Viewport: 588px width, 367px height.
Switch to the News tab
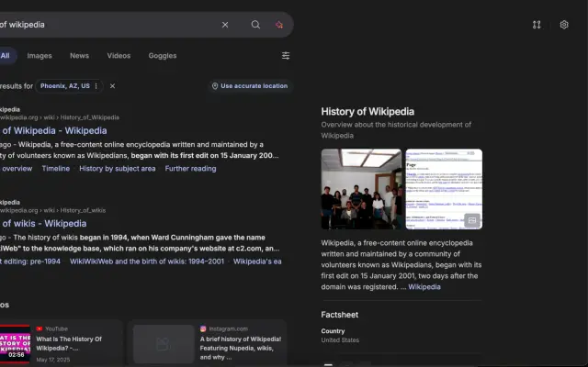[80, 56]
